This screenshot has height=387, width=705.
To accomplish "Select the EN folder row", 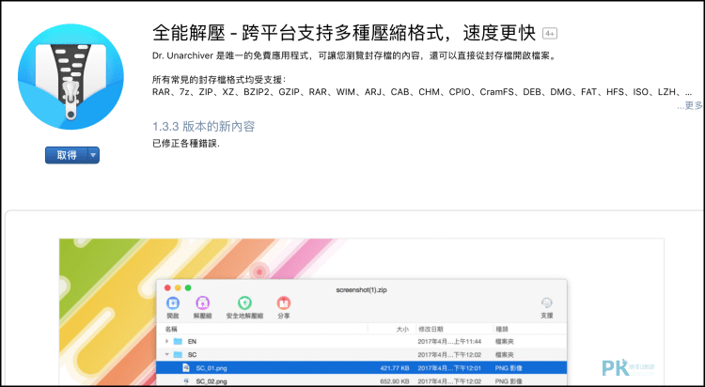I will [x=362, y=342].
